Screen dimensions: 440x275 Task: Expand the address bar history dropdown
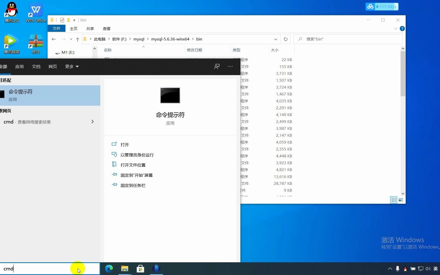(x=276, y=39)
